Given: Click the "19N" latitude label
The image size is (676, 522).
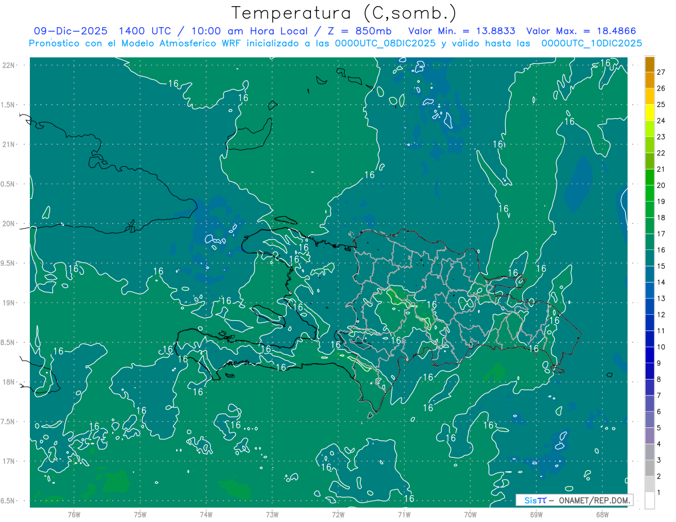Looking at the screenshot, I should [x=9, y=302].
